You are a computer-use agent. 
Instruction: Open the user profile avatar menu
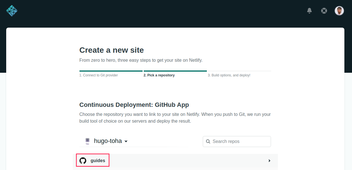coord(339,11)
